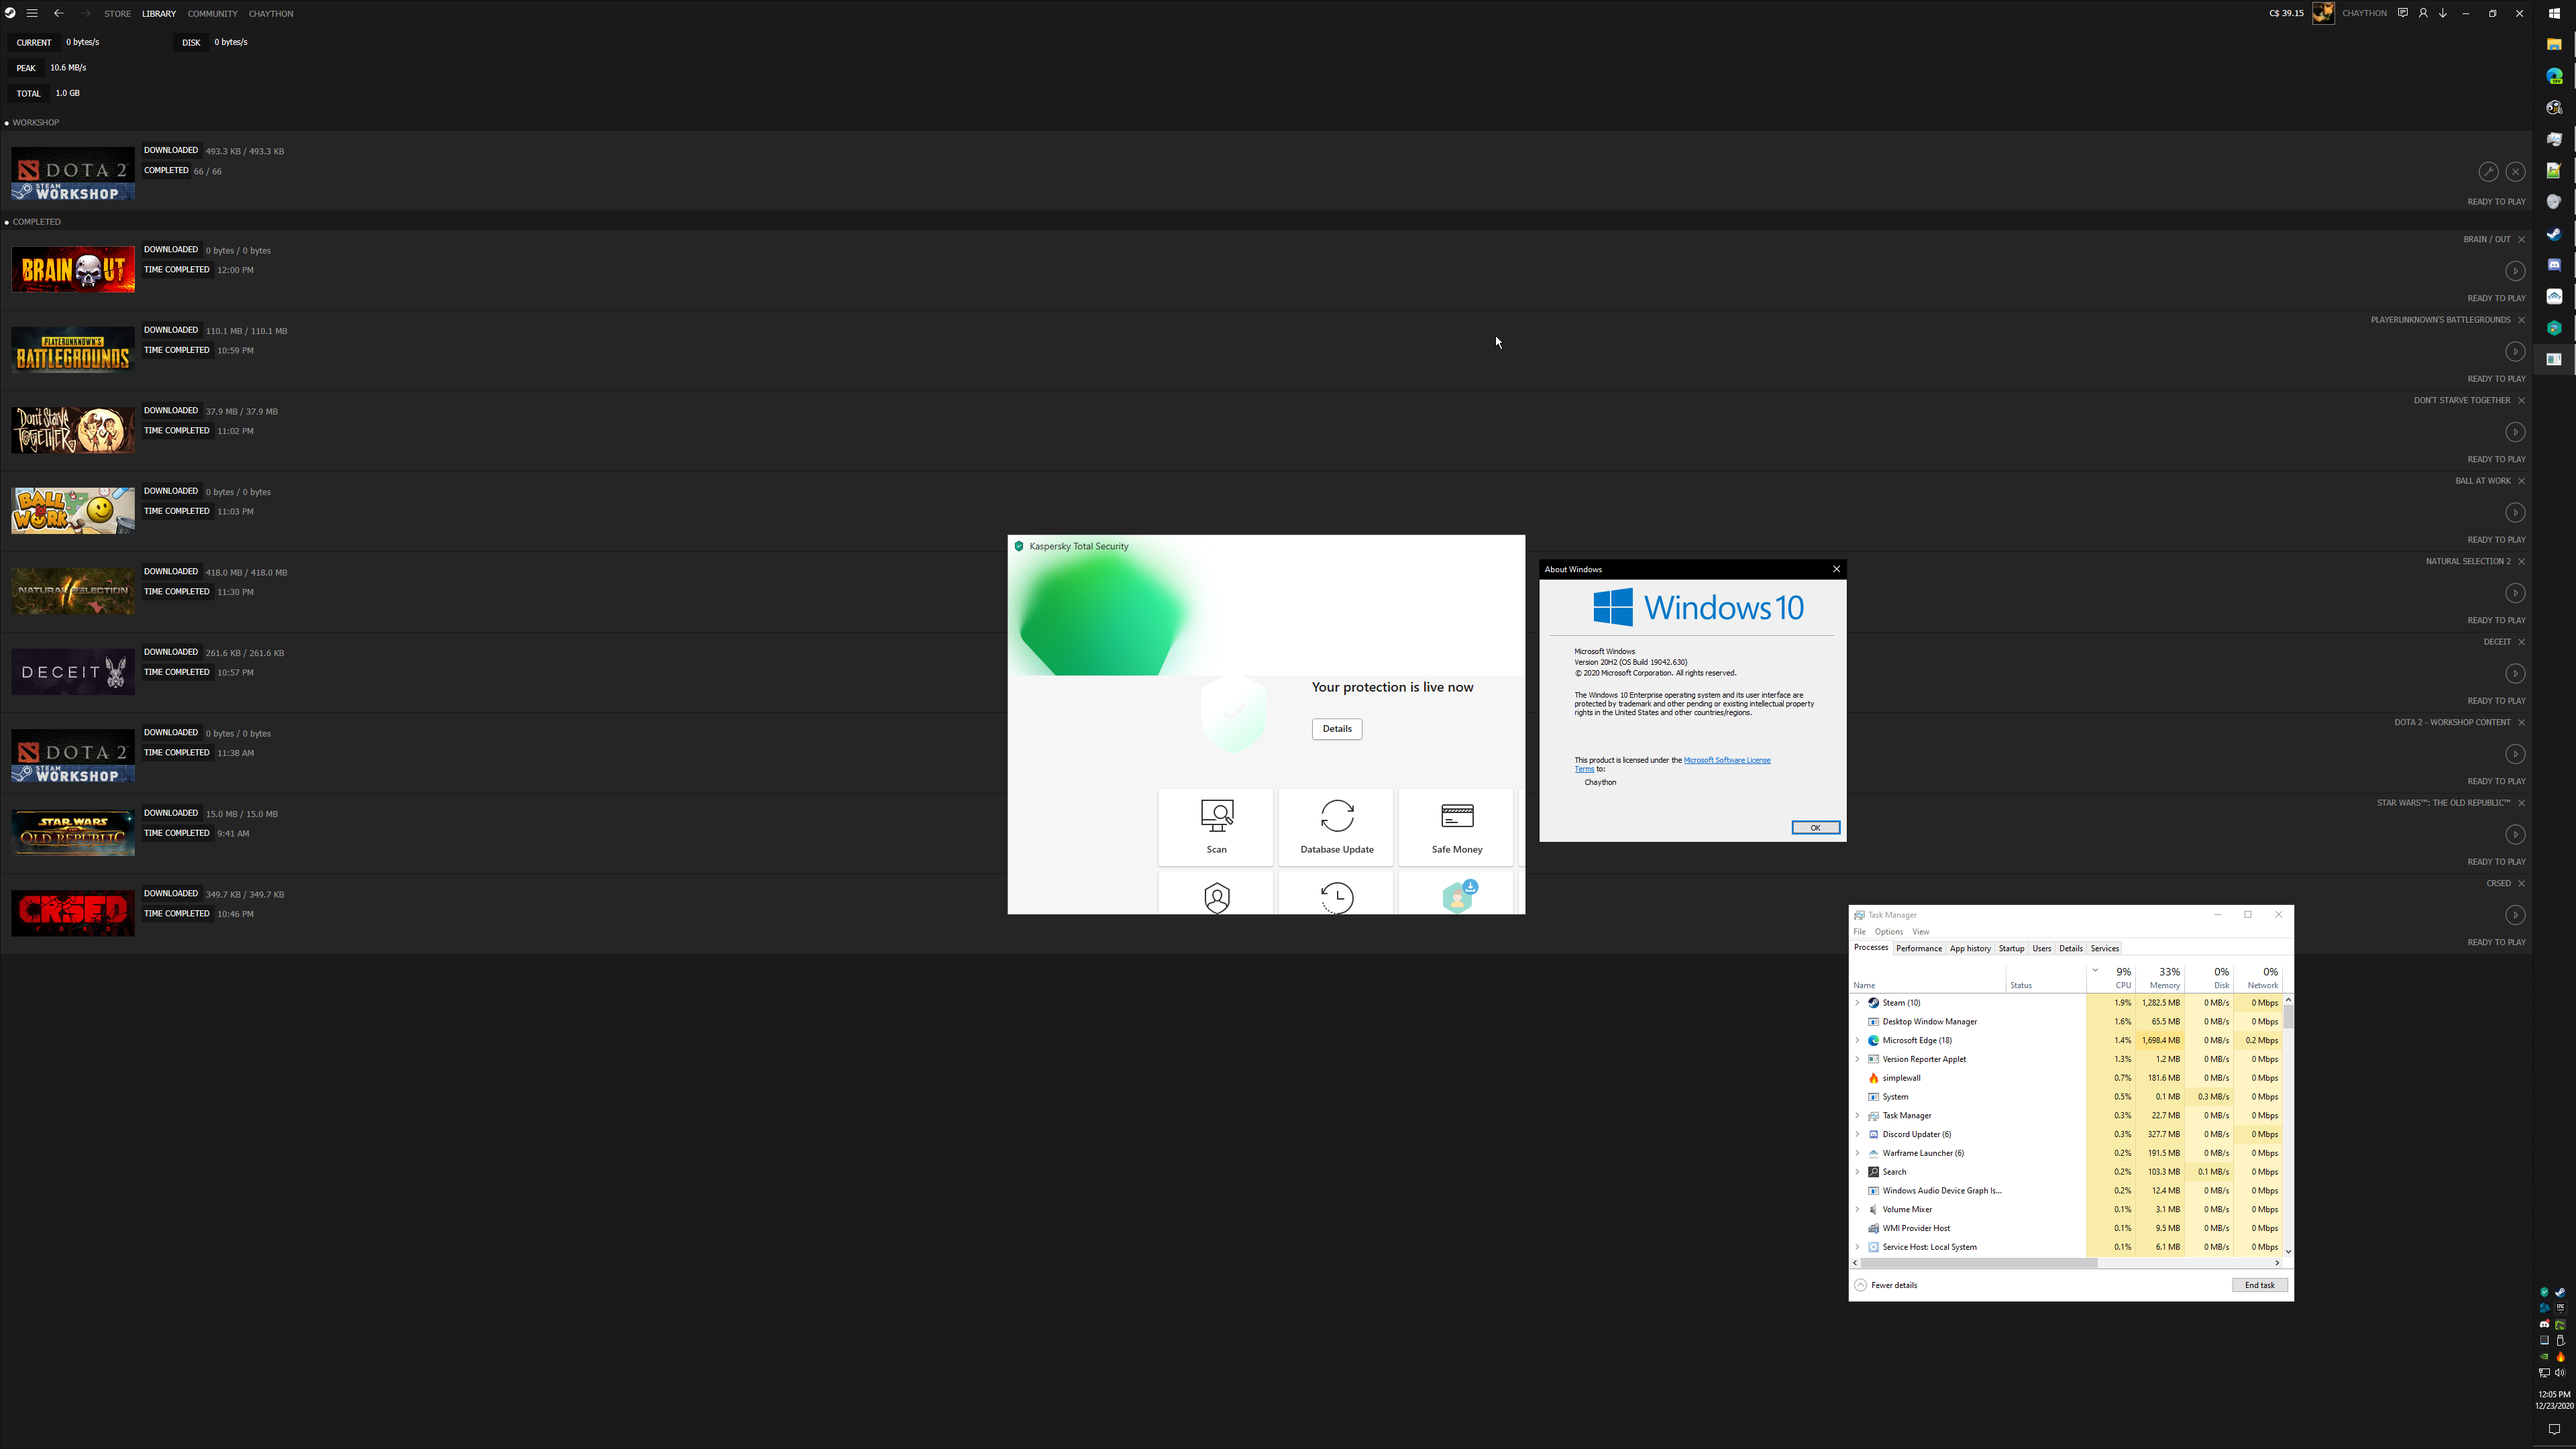Open the Steam hamburger menu icon
This screenshot has width=2576, height=1449.
click(32, 13)
